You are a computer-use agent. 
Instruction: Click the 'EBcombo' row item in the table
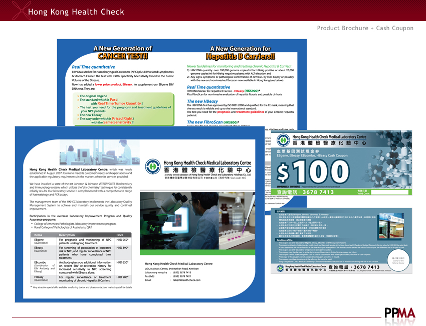coord(40,262)
